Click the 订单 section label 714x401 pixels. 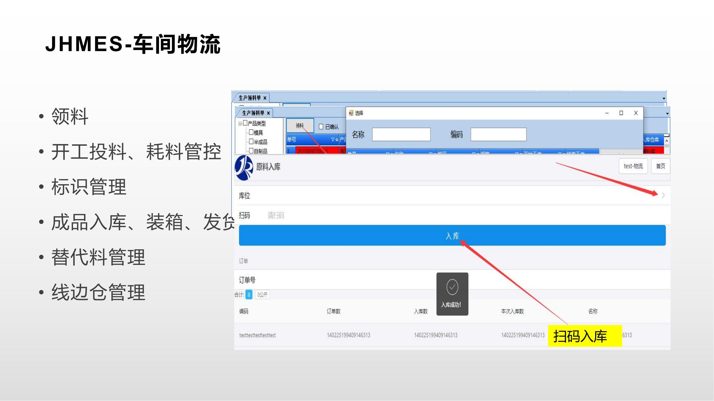[x=243, y=261]
